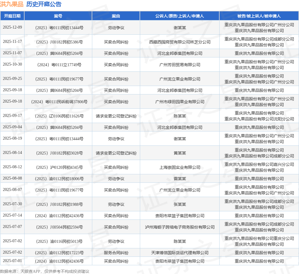The width and height of the screenshot is (299, 274).
Task: Click the date 2025-08-19
Action: click(12, 138)
